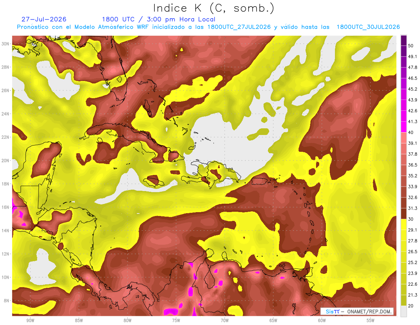
Task: Click the gray legend band below 20
Action: [x=404, y=311]
